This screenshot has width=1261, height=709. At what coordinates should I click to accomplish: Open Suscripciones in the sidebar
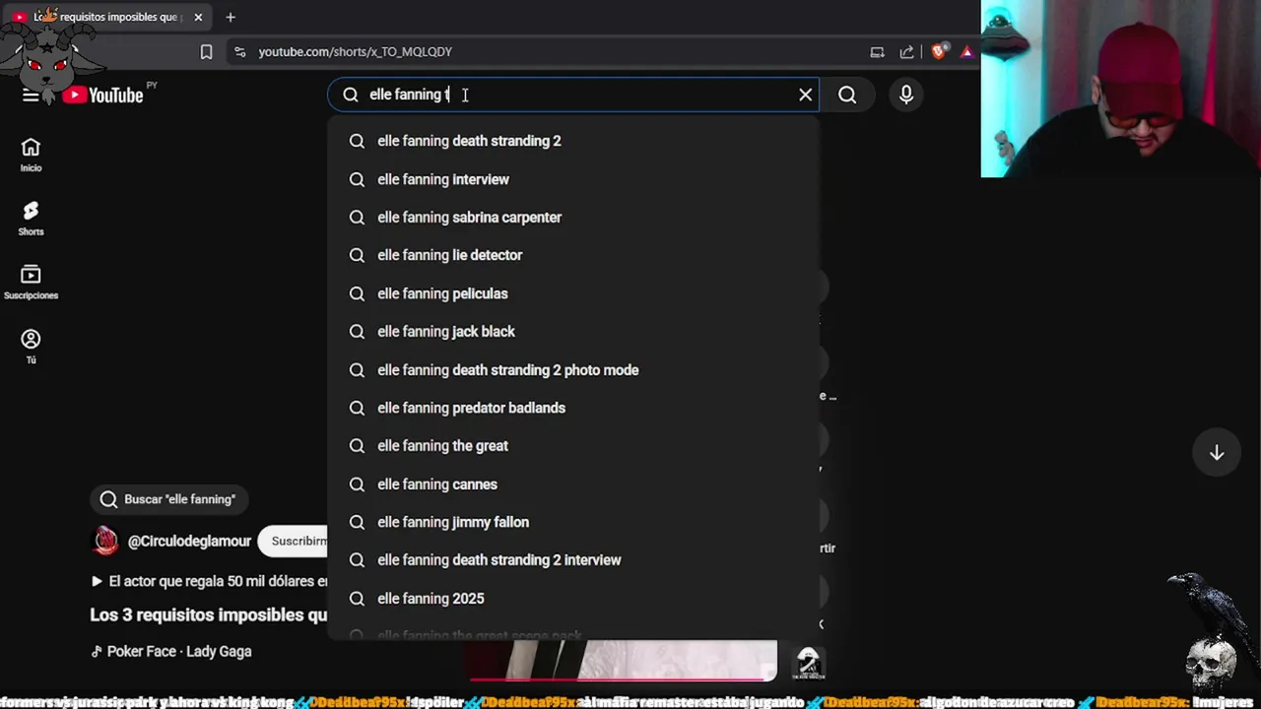click(31, 282)
